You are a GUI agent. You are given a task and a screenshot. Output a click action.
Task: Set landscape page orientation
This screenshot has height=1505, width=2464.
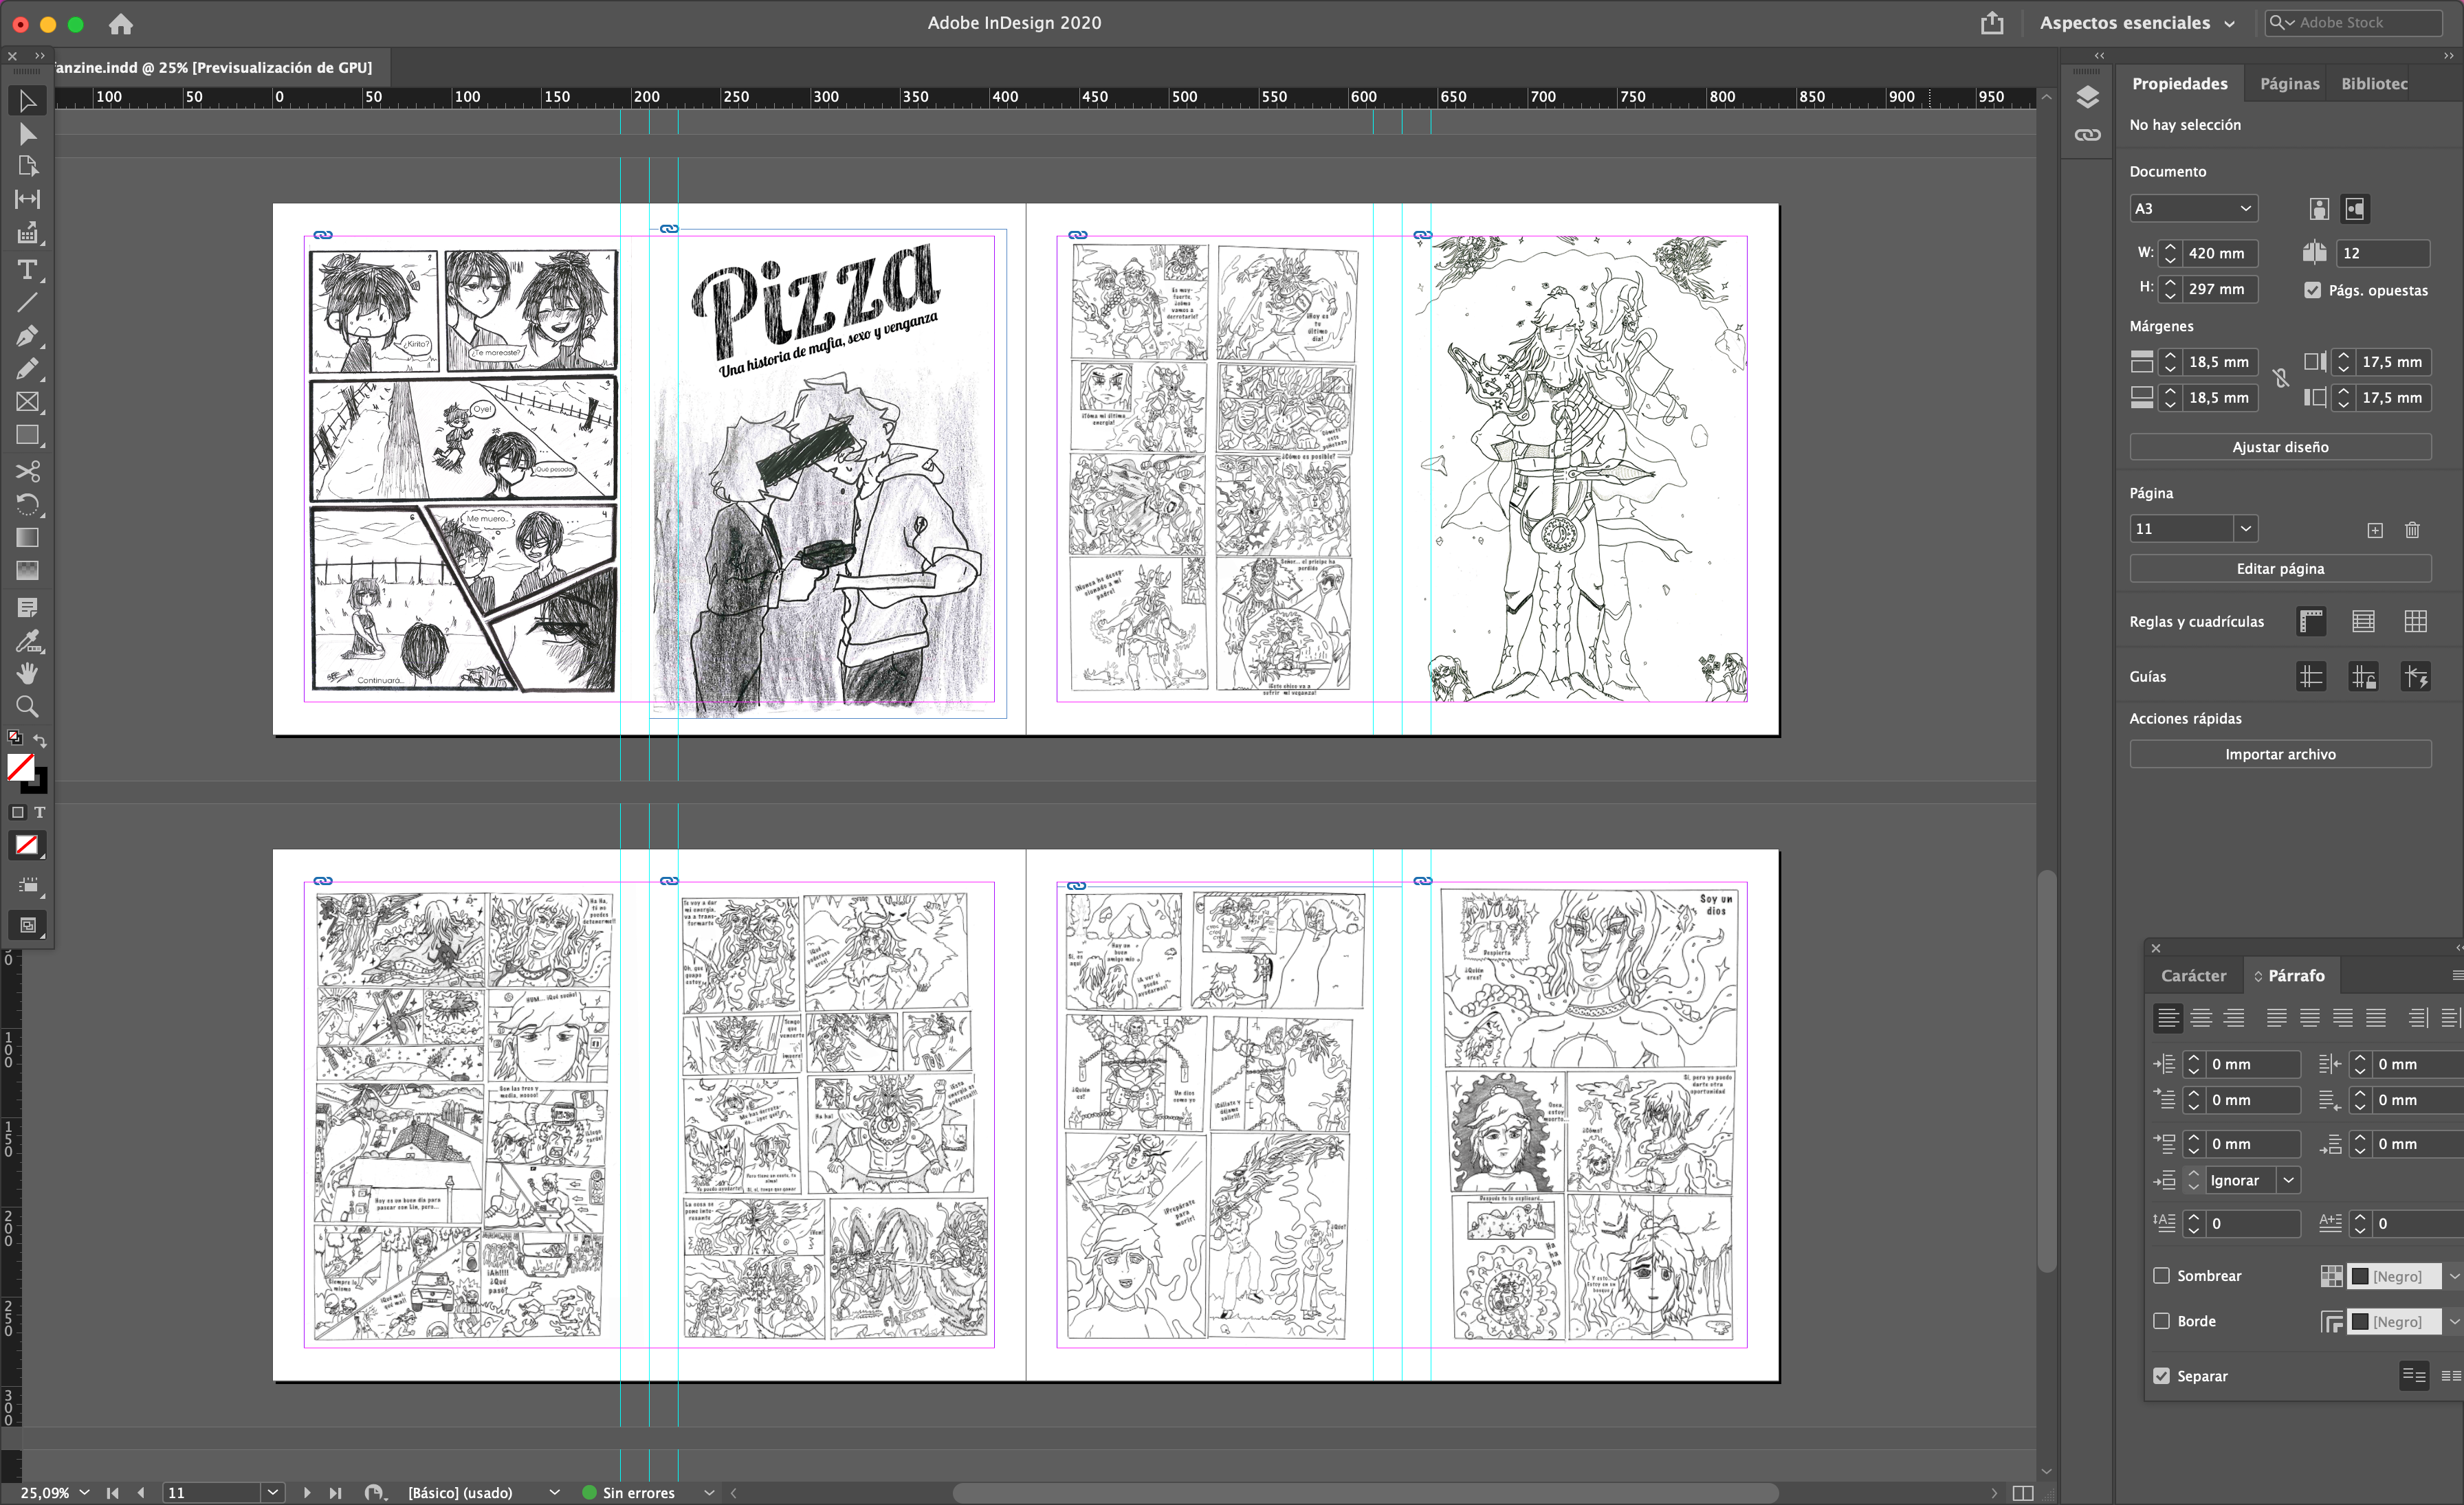click(x=2355, y=209)
